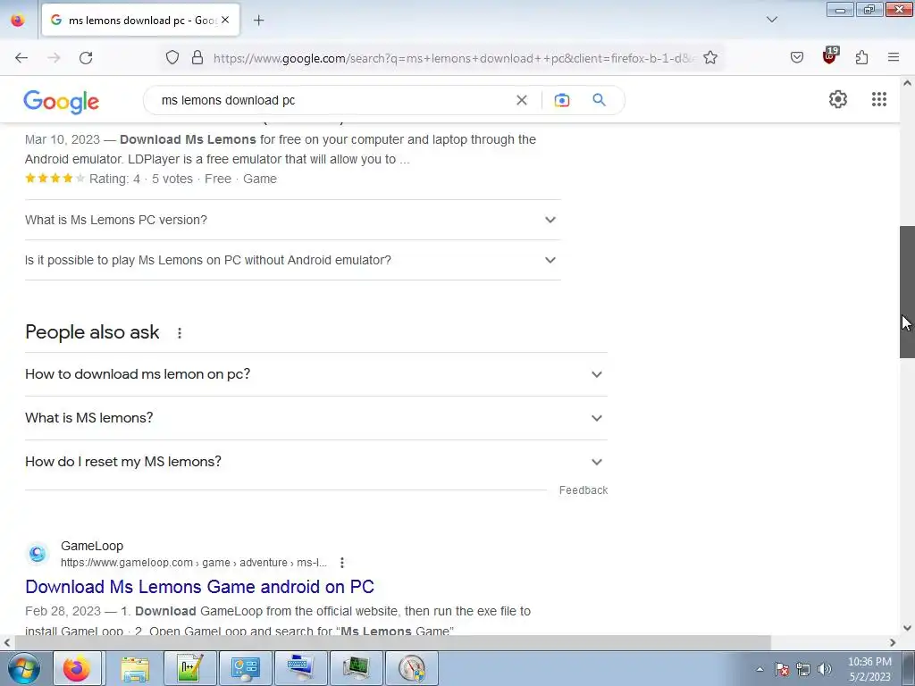Click the GameLoop site name
915x686 pixels.
92,546
